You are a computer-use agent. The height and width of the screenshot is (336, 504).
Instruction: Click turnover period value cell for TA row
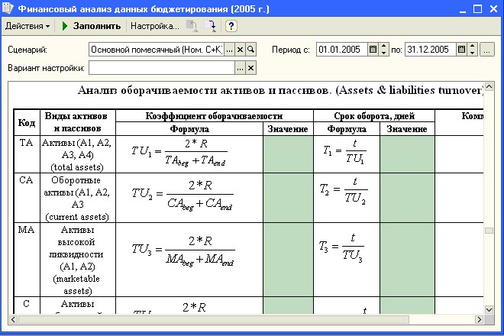click(407, 154)
